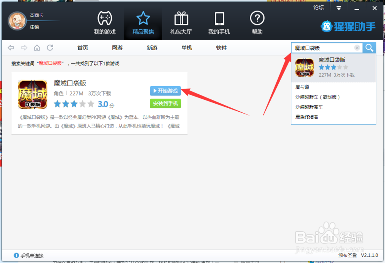Select the 网游 tab
The height and width of the screenshot is (263, 385).
click(117, 48)
